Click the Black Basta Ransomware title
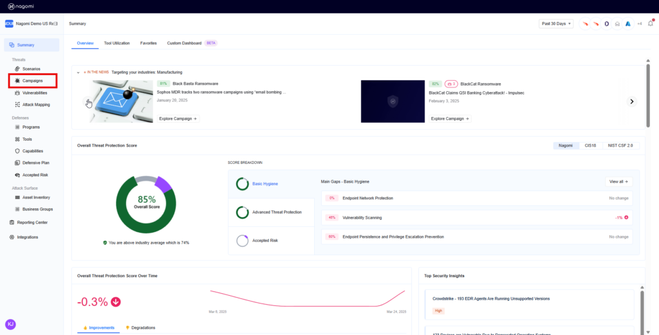This screenshot has width=659, height=335. coord(196,84)
